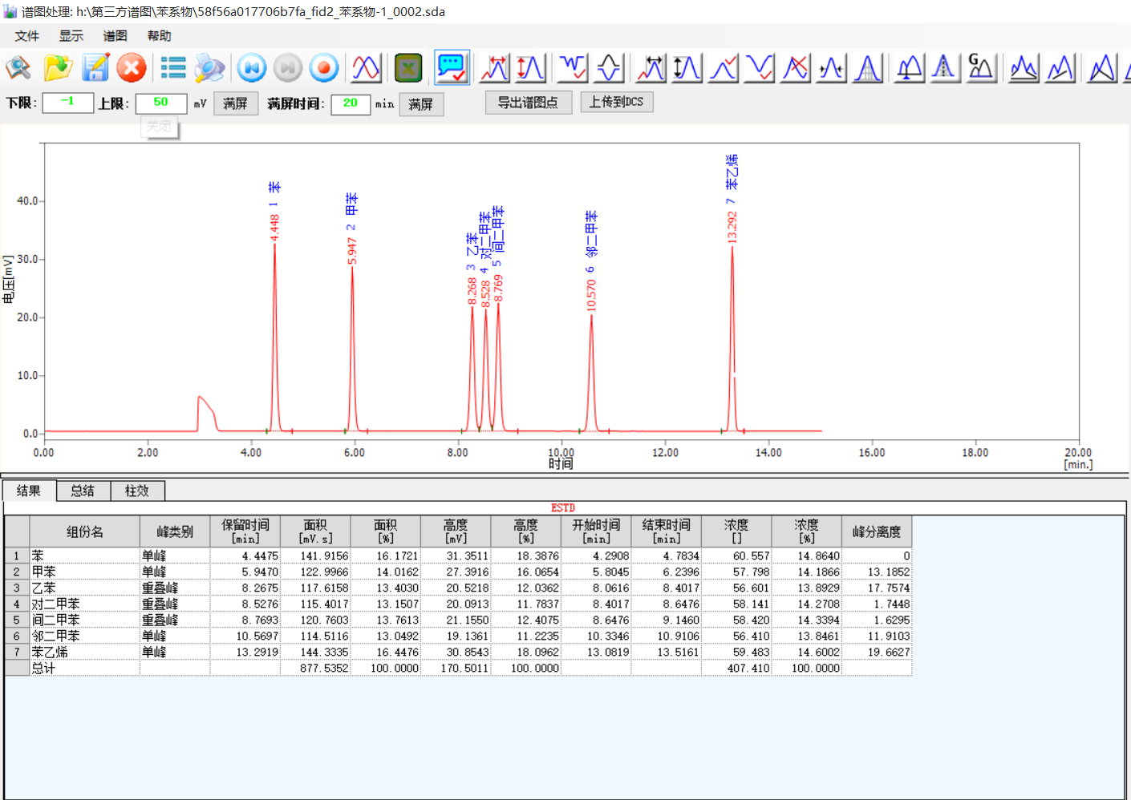1131x800 pixels.
Task: Click the 上限 voltage input field
Action: click(x=160, y=103)
